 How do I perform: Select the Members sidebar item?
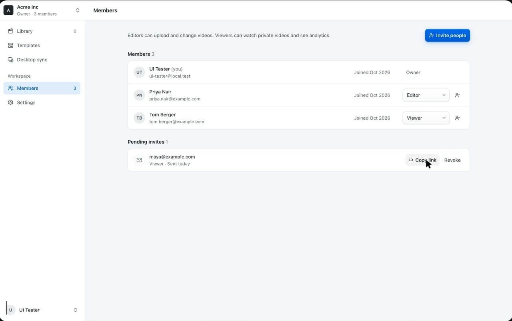click(x=42, y=88)
